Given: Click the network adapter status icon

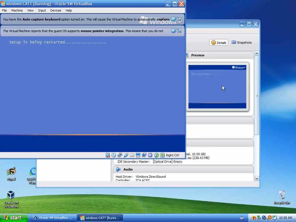Looking at the screenshot, I should (120, 155).
